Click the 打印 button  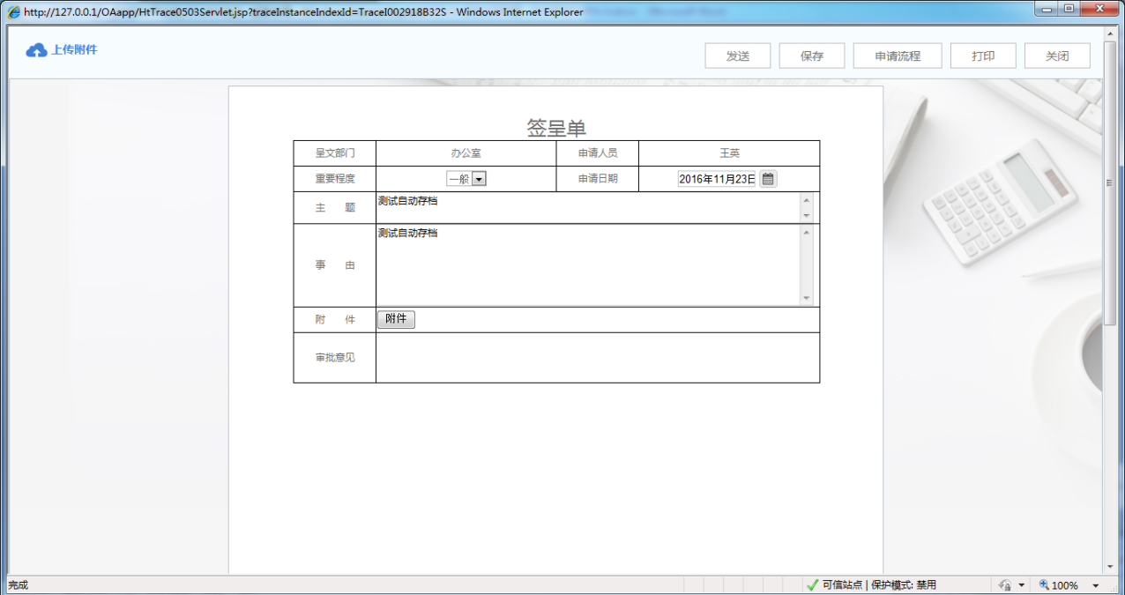click(x=982, y=55)
